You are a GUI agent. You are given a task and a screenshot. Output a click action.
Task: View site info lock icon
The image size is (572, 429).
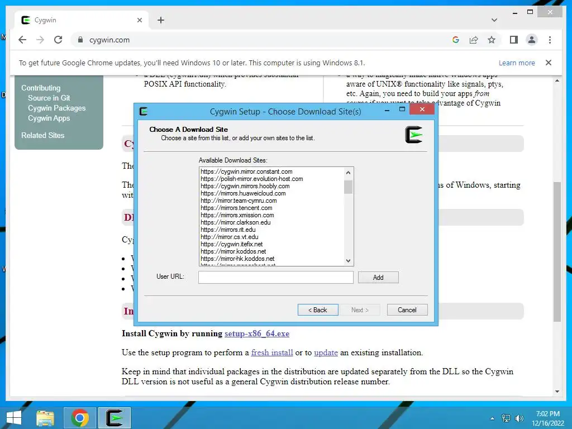tap(80, 40)
